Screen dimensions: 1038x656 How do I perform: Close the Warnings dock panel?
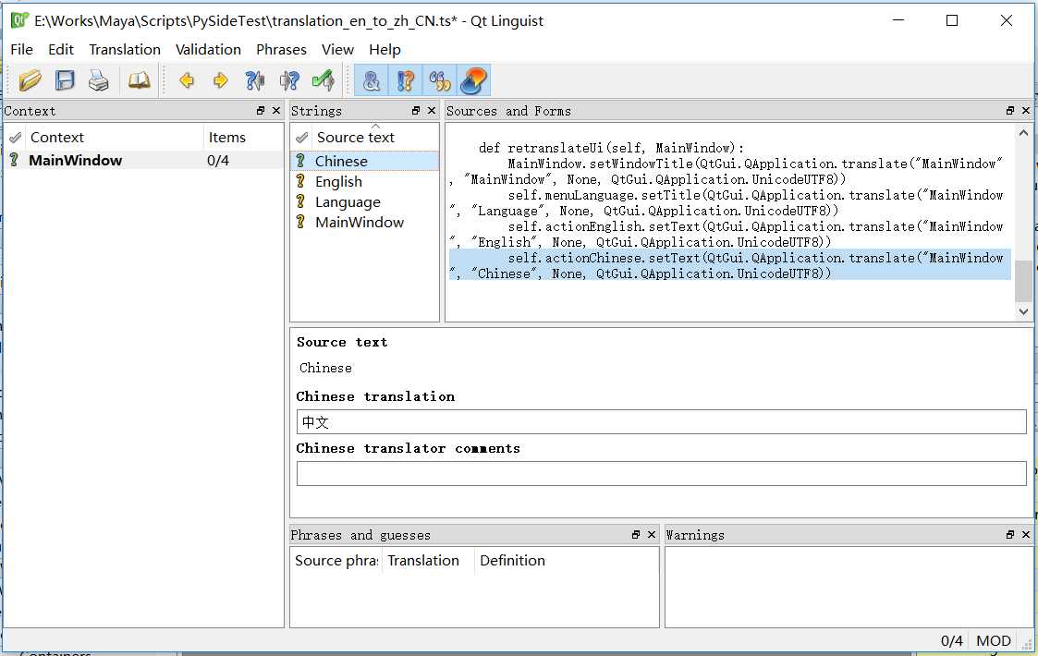pos(1026,534)
